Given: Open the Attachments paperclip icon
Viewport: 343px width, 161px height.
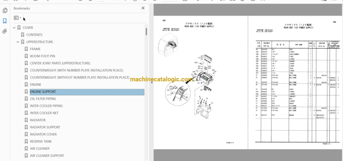Looking at the screenshot, I should 5,31.
